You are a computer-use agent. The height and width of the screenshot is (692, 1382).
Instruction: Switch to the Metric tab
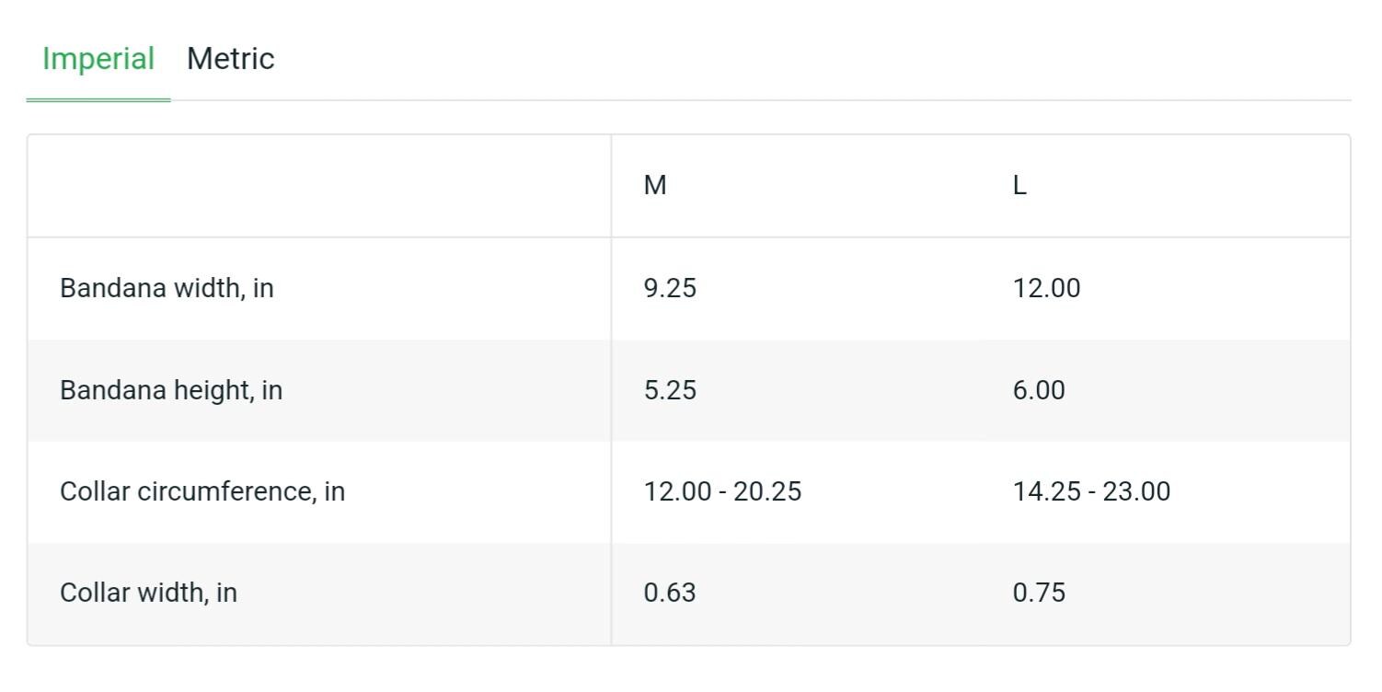(x=230, y=59)
